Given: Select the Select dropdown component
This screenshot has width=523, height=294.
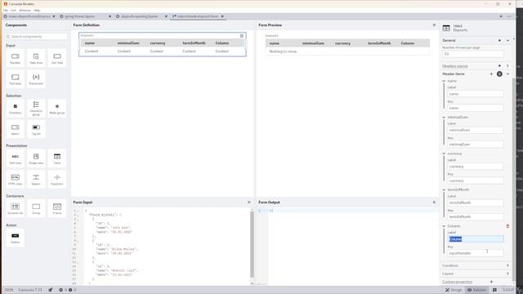Looking at the screenshot, I should click(x=15, y=129).
